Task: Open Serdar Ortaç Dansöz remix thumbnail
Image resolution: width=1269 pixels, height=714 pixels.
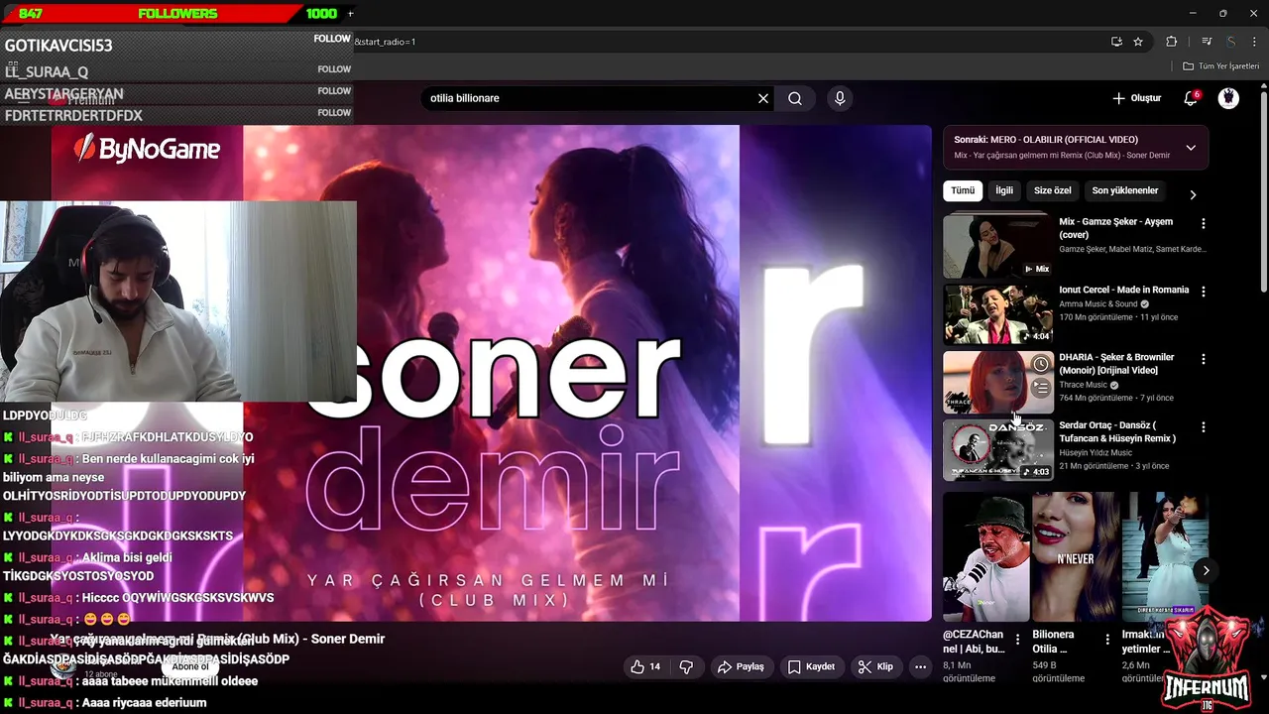Action: [998, 449]
